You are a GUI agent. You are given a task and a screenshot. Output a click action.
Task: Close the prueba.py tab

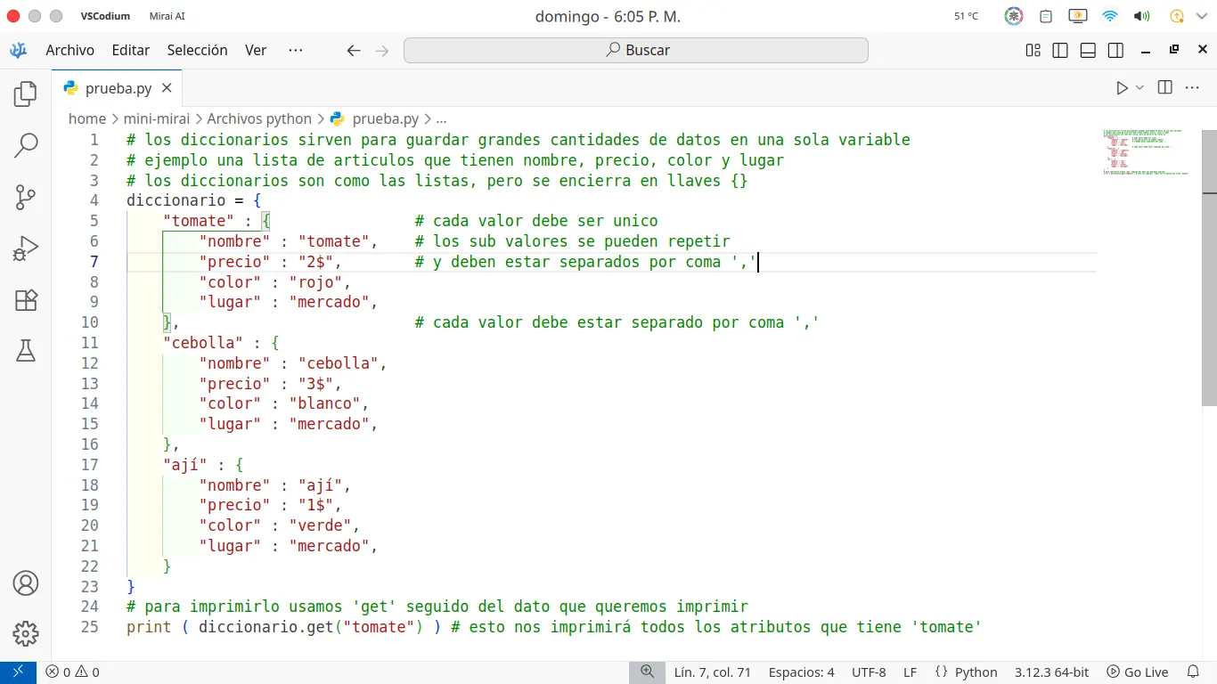167,88
